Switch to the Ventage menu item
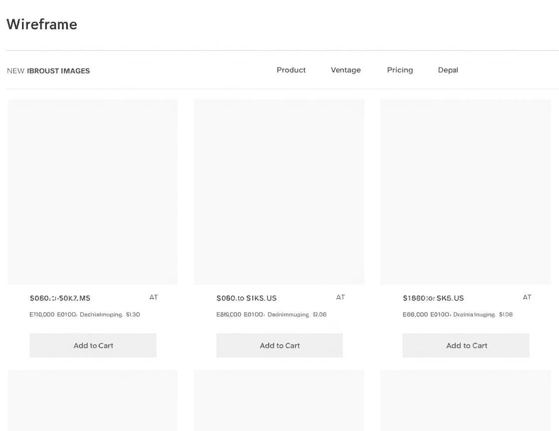 click(x=346, y=70)
